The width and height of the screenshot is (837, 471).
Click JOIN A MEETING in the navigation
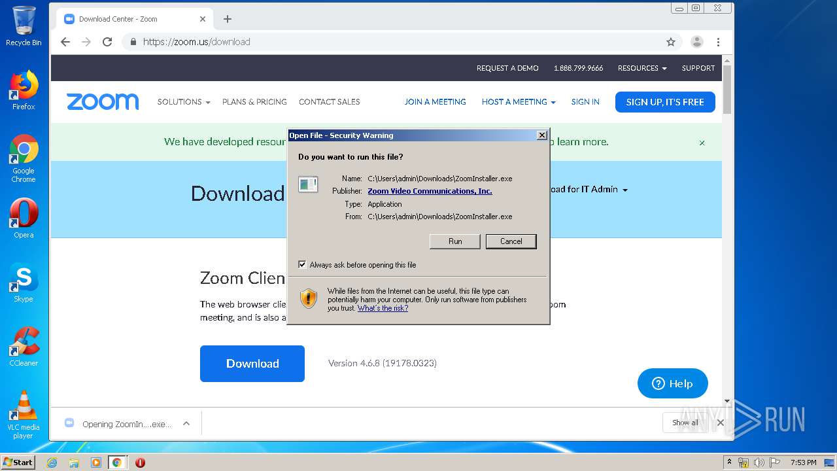tap(435, 102)
